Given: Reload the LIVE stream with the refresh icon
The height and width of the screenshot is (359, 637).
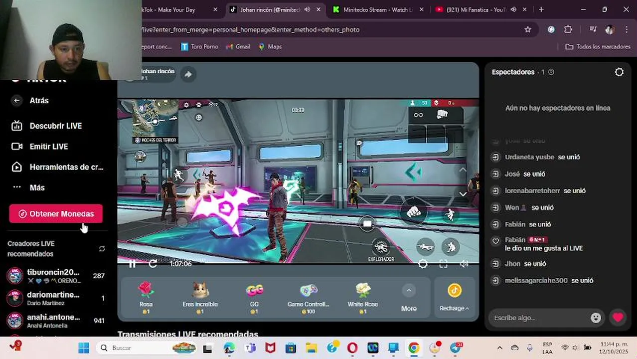Looking at the screenshot, I should 153,264.
